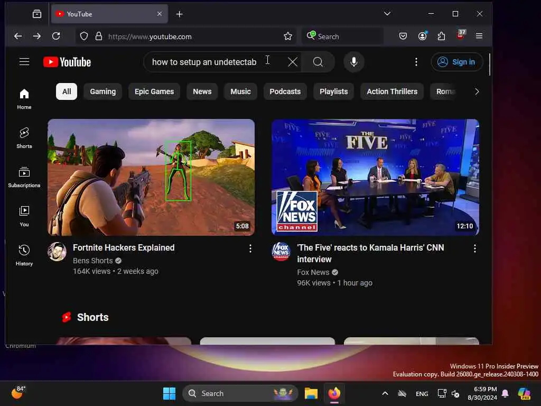Go forward in Firefox
This screenshot has width=541, height=406.
37,36
